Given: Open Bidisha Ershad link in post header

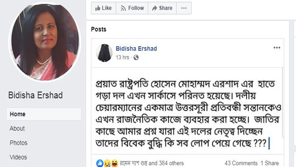Looking at the screenshot, I should 136,49.
